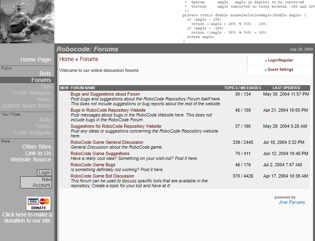
Task: Open Tribes in the sidebar
Action: [x=43, y=126]
